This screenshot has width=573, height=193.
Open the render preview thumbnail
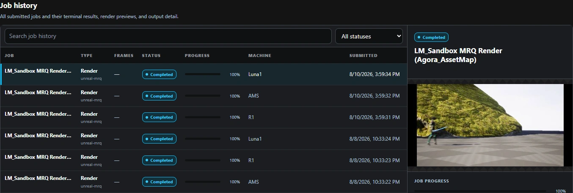click(x=490, y=125)
